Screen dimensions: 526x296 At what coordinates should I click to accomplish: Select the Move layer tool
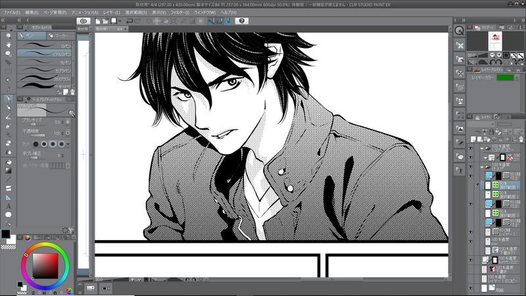tap(9, 62)
